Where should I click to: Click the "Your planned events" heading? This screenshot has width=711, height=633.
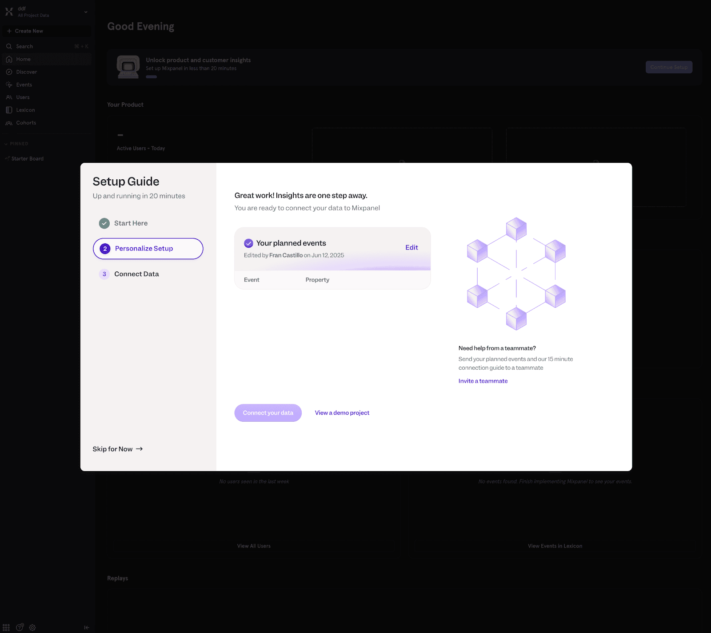pyautogui.click(x=291, y=243)
